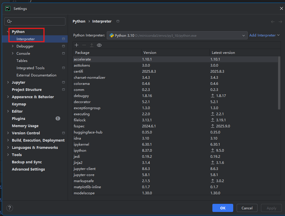Image resolution: width=285 pixels, height=216 pixels.
Task: Click the Apply button
Action: pos(271,208)
